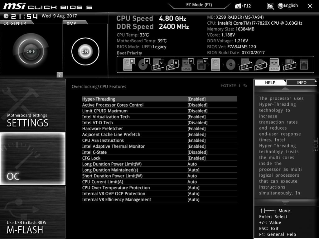Open the HOT KEY menu

(228, 86)
